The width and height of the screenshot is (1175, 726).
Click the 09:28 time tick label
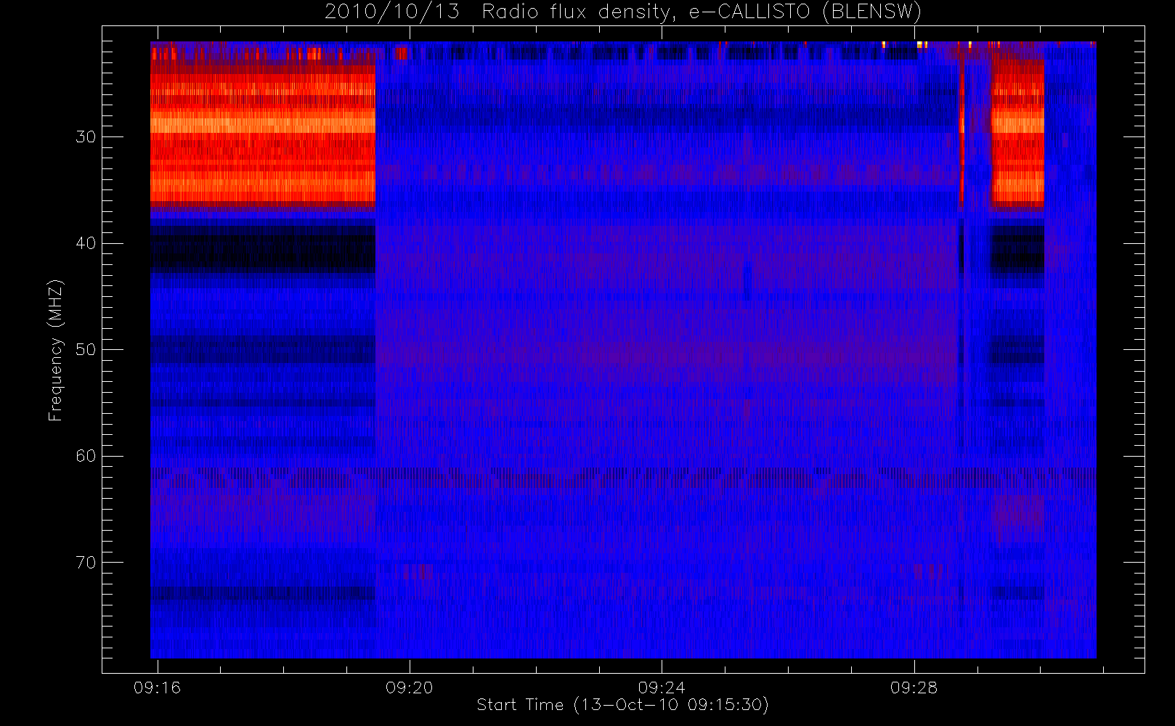914,687
